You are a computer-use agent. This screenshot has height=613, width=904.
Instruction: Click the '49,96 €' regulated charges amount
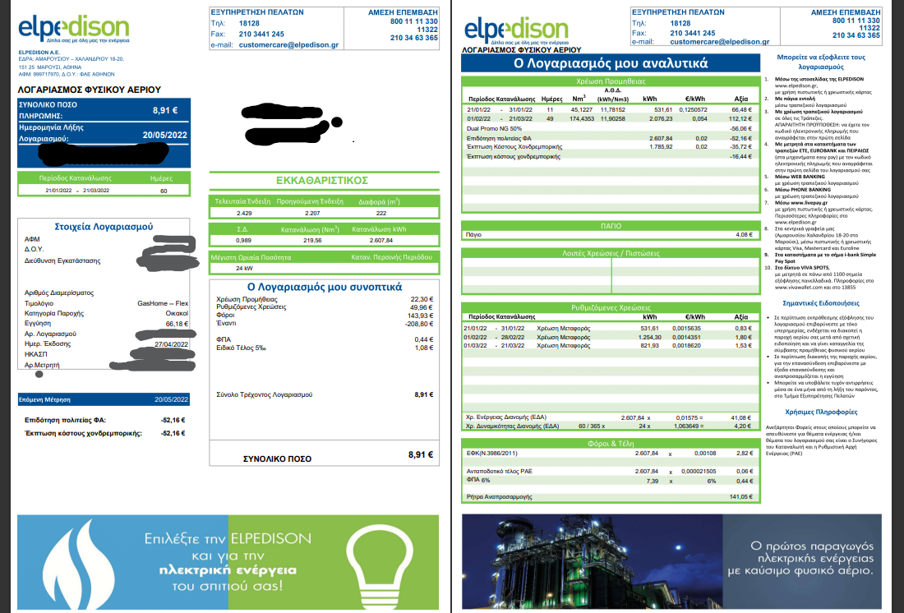(422, 307)
